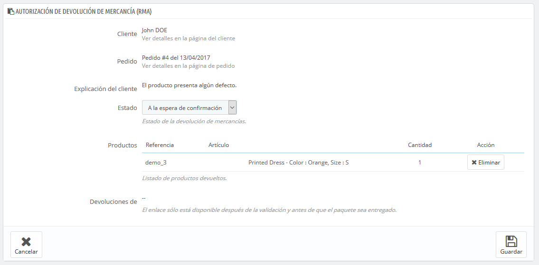Click the Guardar label text
The image size is (539, 265).
[x=511, y=252]
